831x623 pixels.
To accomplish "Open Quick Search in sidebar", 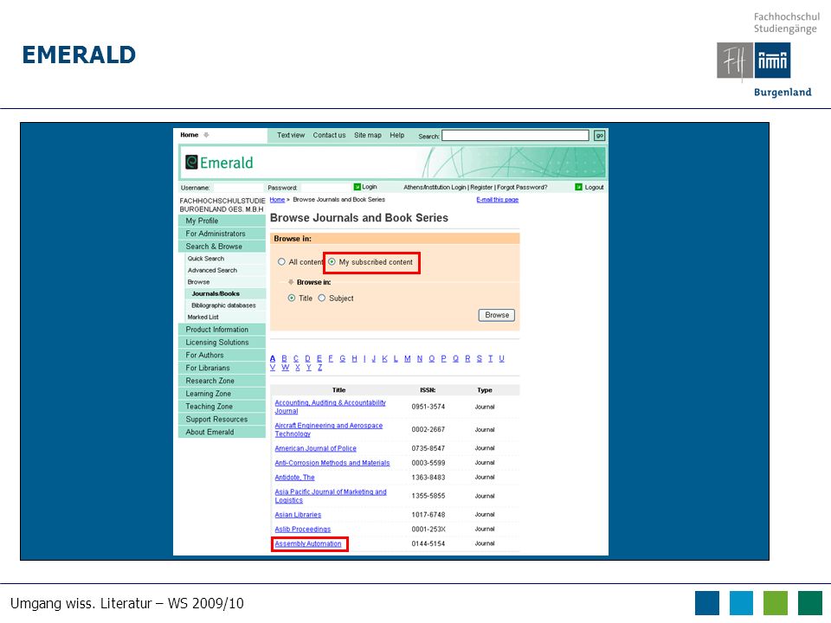I will 206,259.
